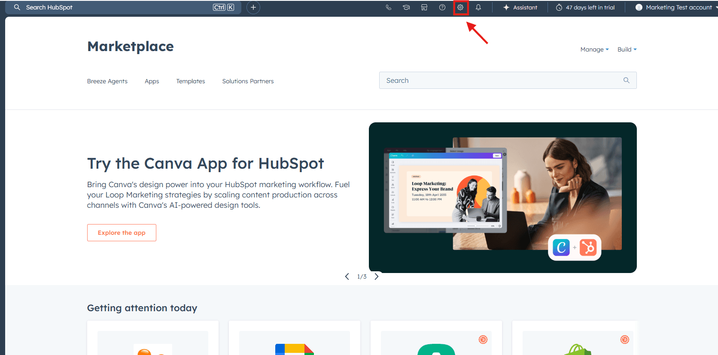Expand the Build dropdown
Image resolution: width=718 pixels, height=355 pixels.
tap(627, 49)
